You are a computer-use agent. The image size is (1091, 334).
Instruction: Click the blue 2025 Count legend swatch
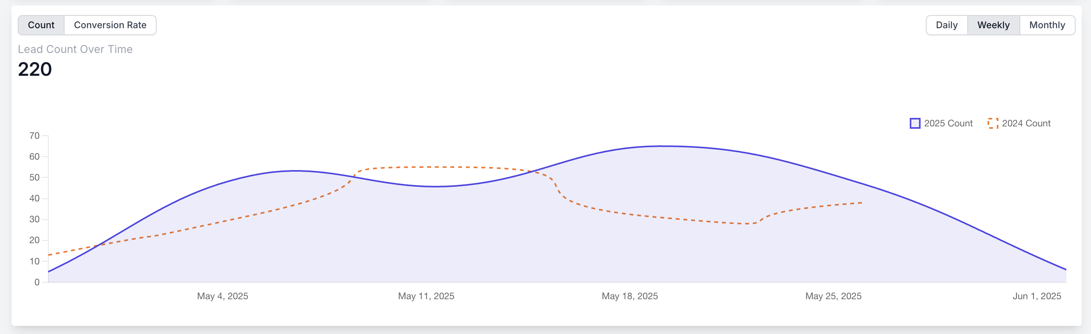point(915,123)
